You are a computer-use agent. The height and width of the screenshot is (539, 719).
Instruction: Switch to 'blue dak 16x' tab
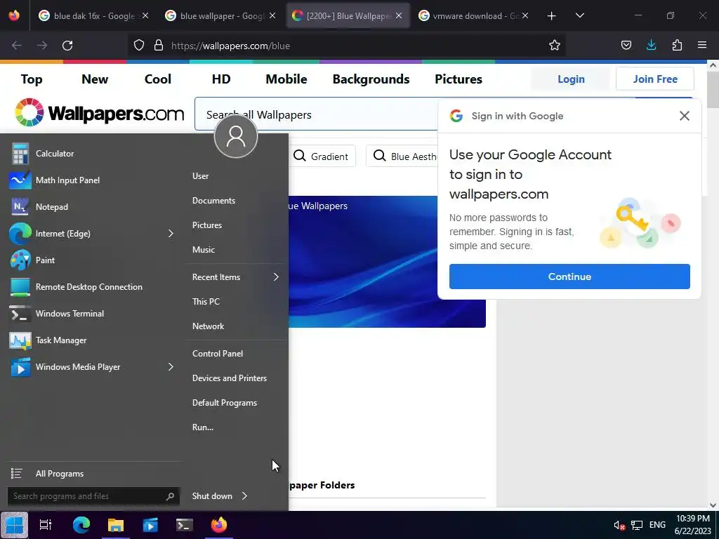pyautogui.click(x=94, y=15)
